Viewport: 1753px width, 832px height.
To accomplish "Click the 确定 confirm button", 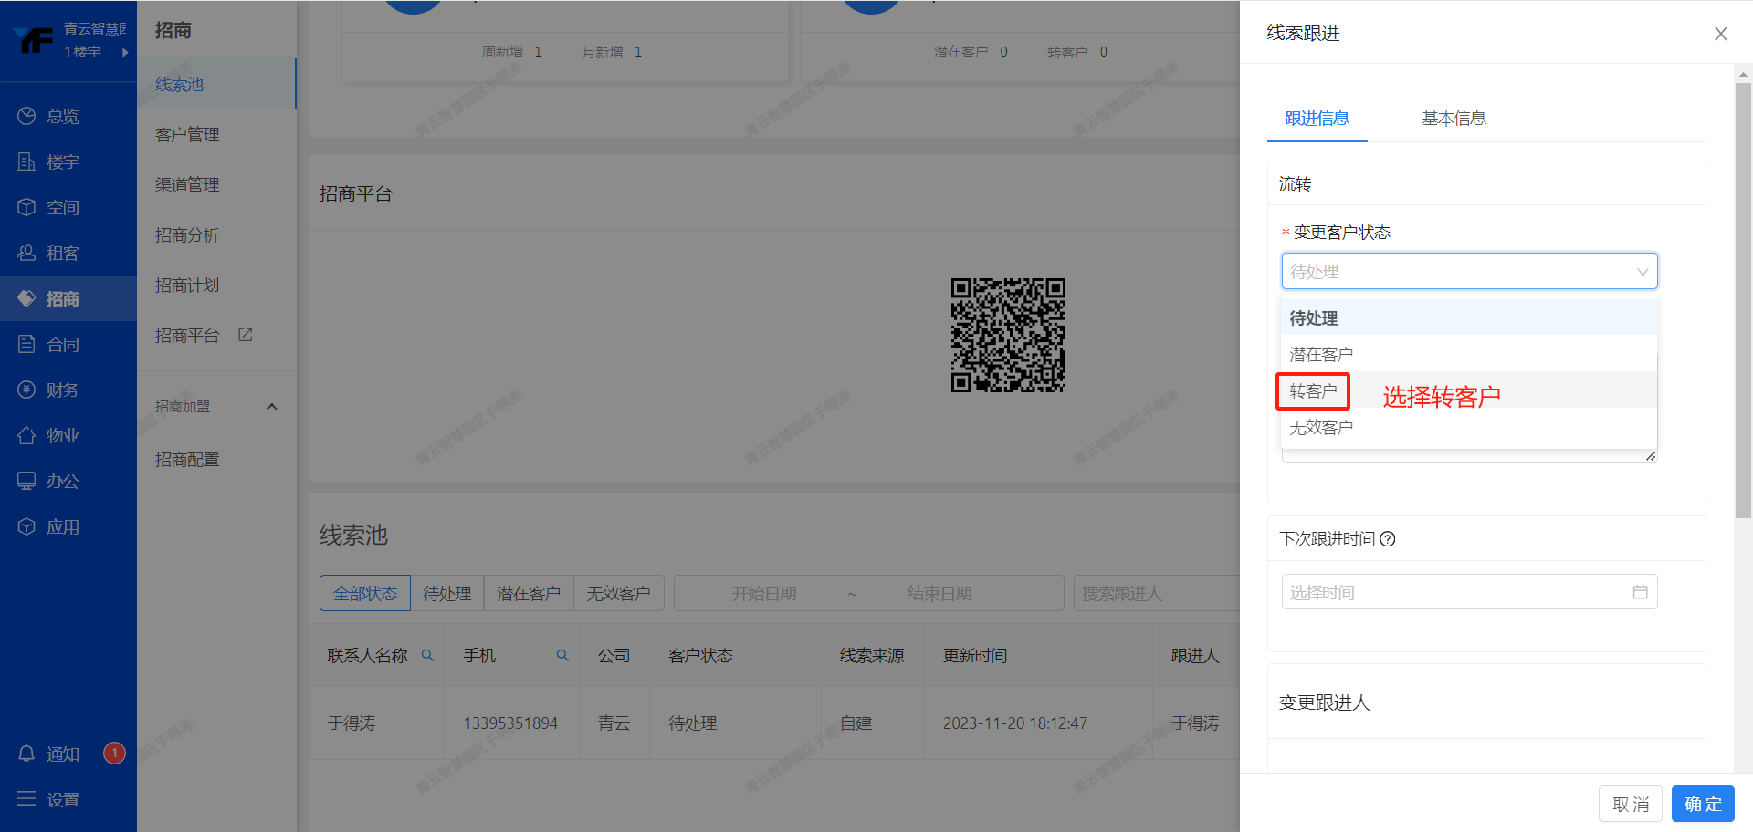I will (x=1703, y=804).
